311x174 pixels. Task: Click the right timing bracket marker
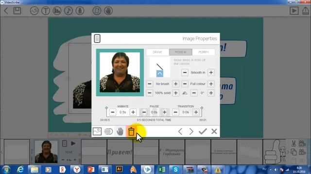tap(202, 108)
